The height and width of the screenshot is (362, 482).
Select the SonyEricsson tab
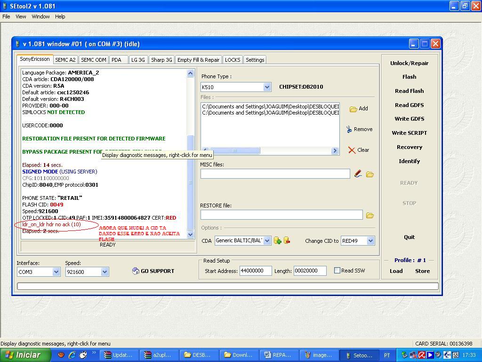pos(35,59)
